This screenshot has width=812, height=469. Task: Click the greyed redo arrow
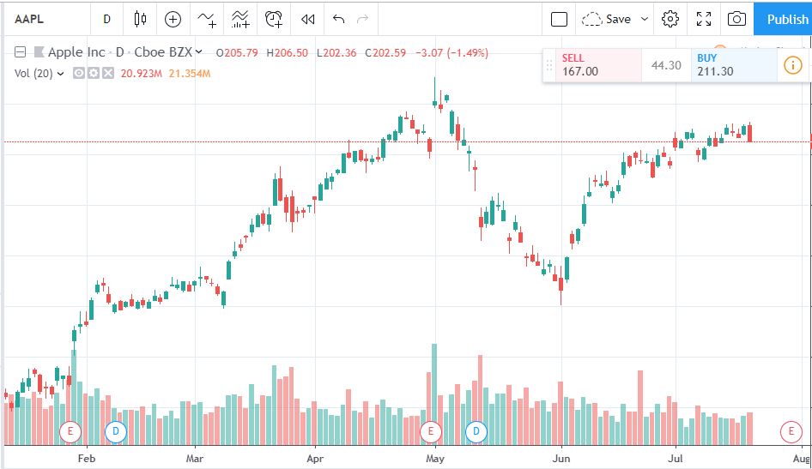point(363,19)
